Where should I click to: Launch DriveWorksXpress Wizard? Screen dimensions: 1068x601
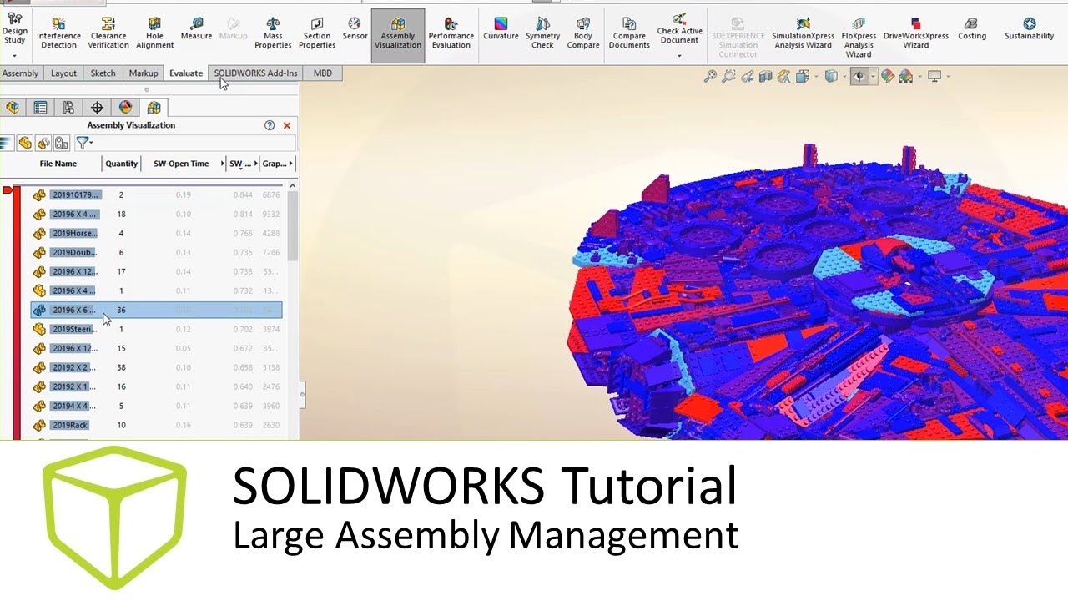point(916,33)
